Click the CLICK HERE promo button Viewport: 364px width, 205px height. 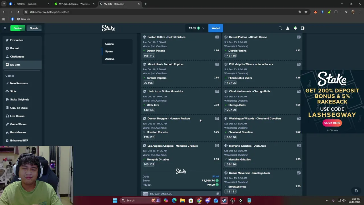coord(332,123)
